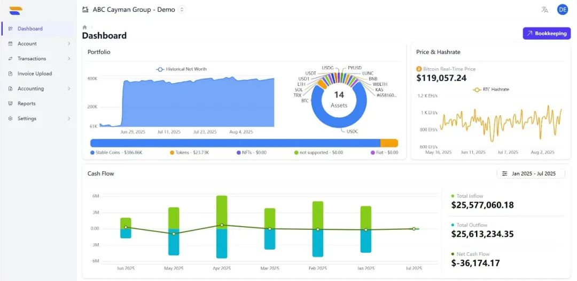Click the Invoice Upload sidebar icon
The image size is (577, 281).
(10, 74)
